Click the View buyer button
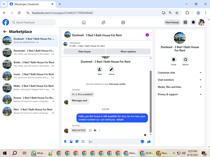 (x=84, y=51)
